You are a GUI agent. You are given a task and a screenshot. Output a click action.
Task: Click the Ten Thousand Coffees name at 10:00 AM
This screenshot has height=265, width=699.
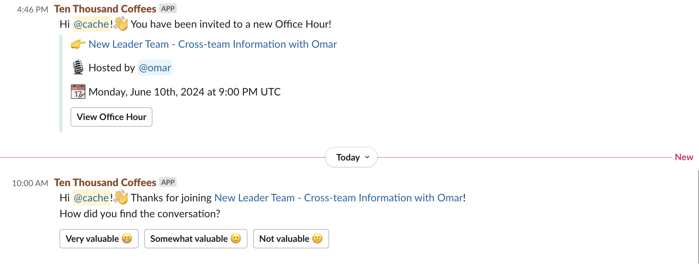click(105, 183)
